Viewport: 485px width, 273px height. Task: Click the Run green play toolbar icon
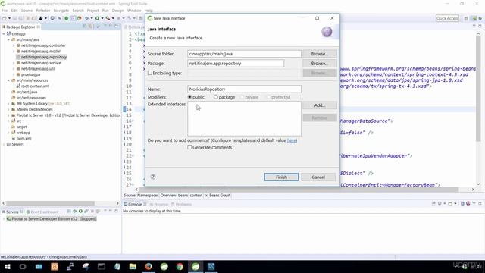[x=97, y=18]
